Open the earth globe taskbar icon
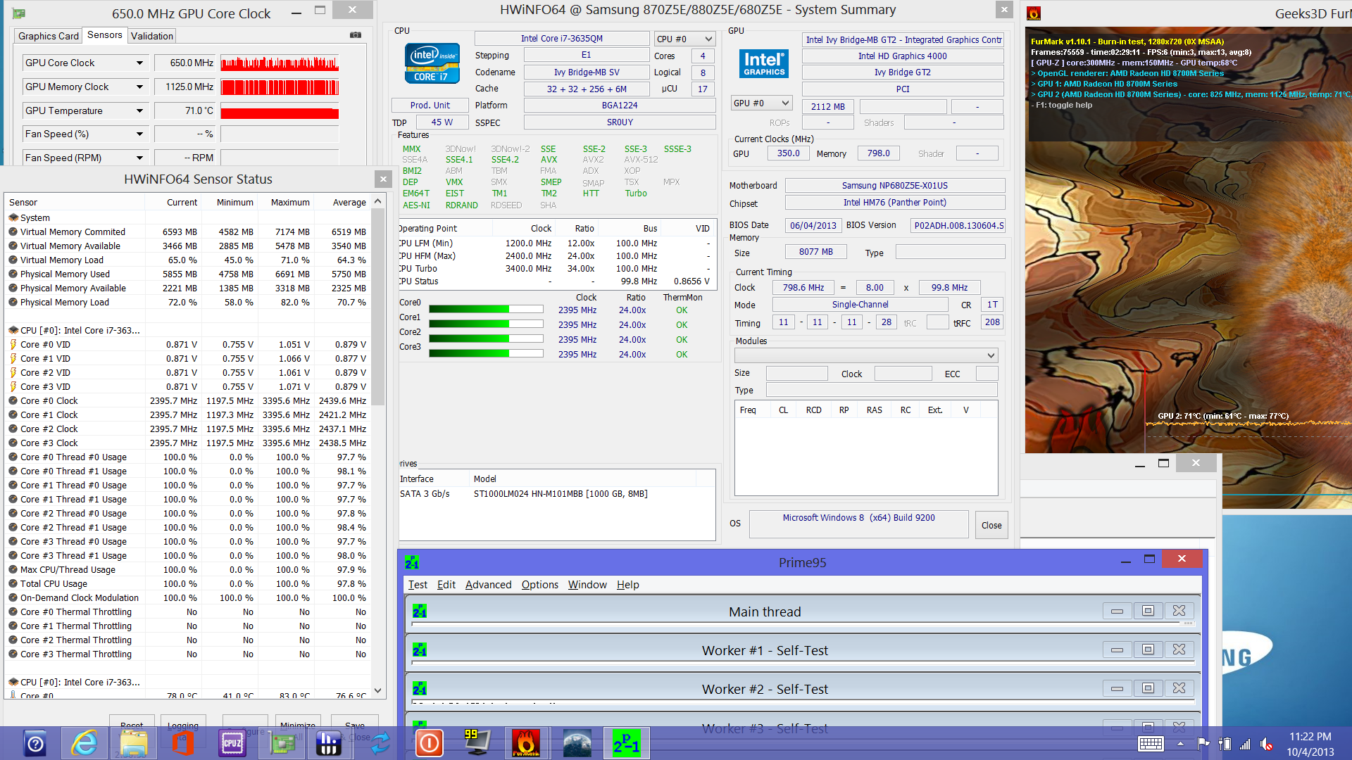The image size is (1352, 760). pos(577,743)
